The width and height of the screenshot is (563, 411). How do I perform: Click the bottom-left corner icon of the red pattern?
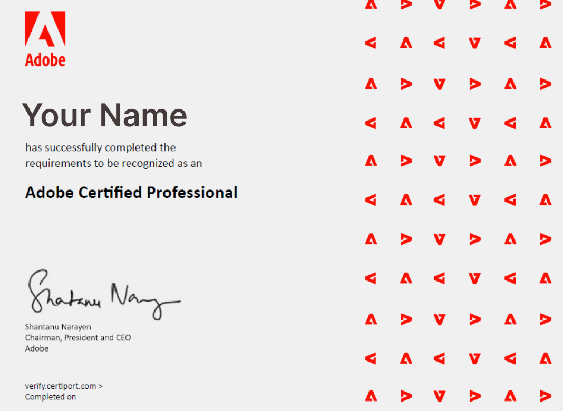point(371,395)
